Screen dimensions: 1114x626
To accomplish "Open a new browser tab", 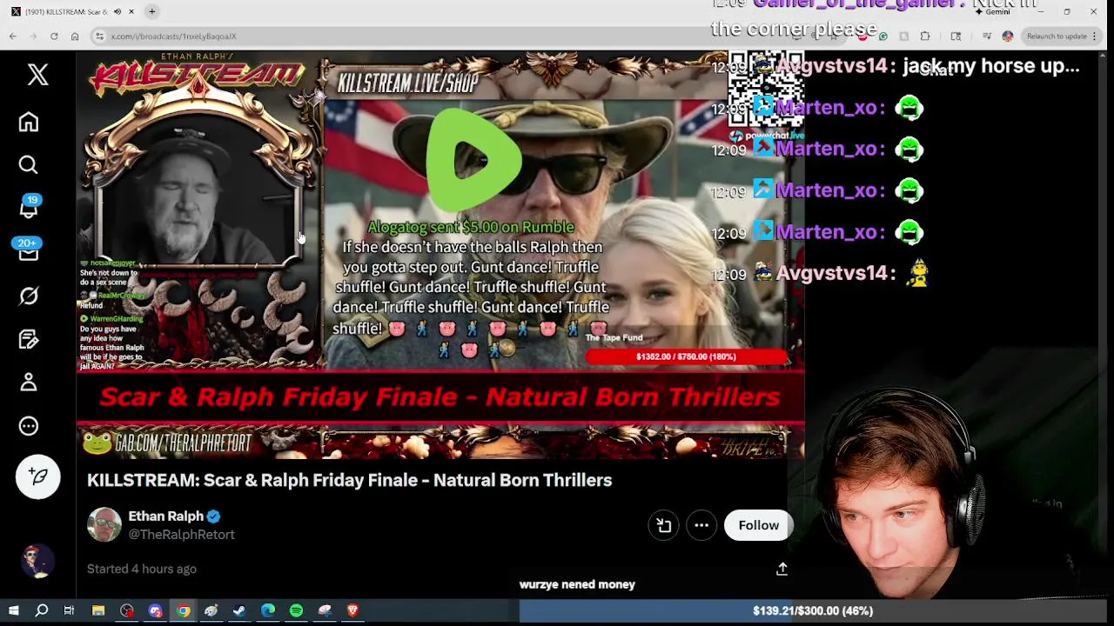I will pyautogui.click(x=151, y=11).
